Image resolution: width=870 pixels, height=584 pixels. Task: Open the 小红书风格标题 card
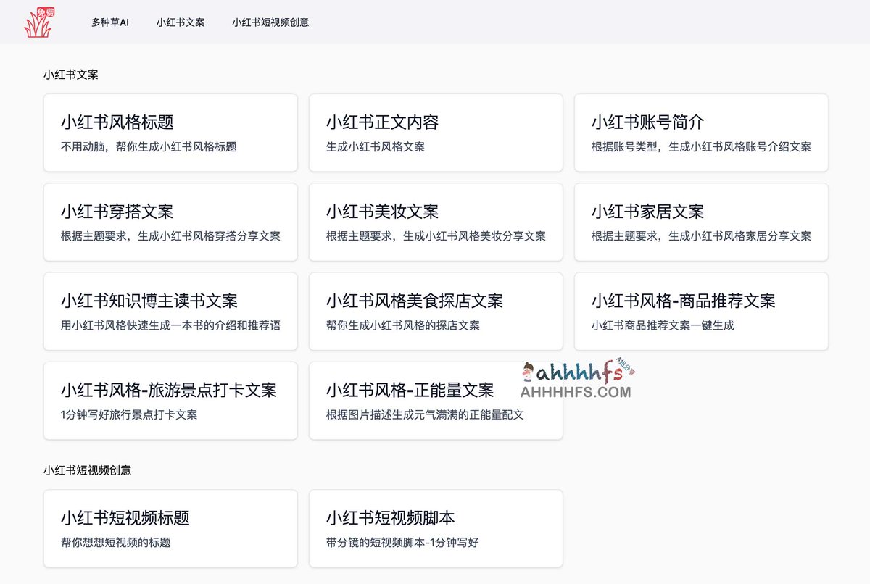tap(170, 133)
